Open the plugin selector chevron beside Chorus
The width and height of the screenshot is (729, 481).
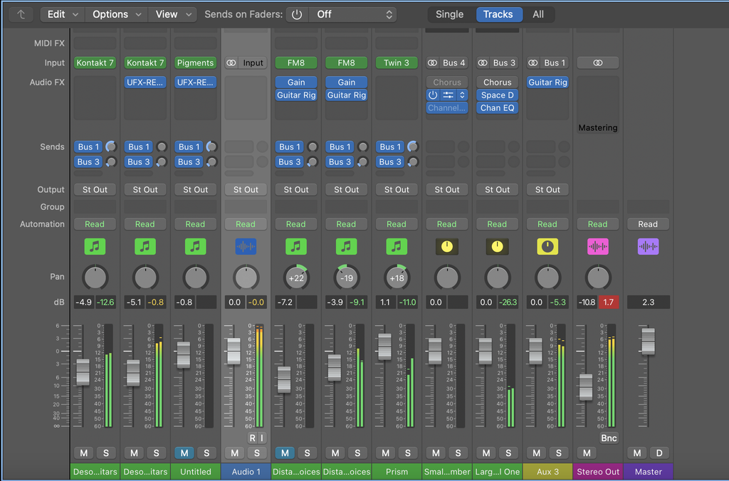click(461, 95)
